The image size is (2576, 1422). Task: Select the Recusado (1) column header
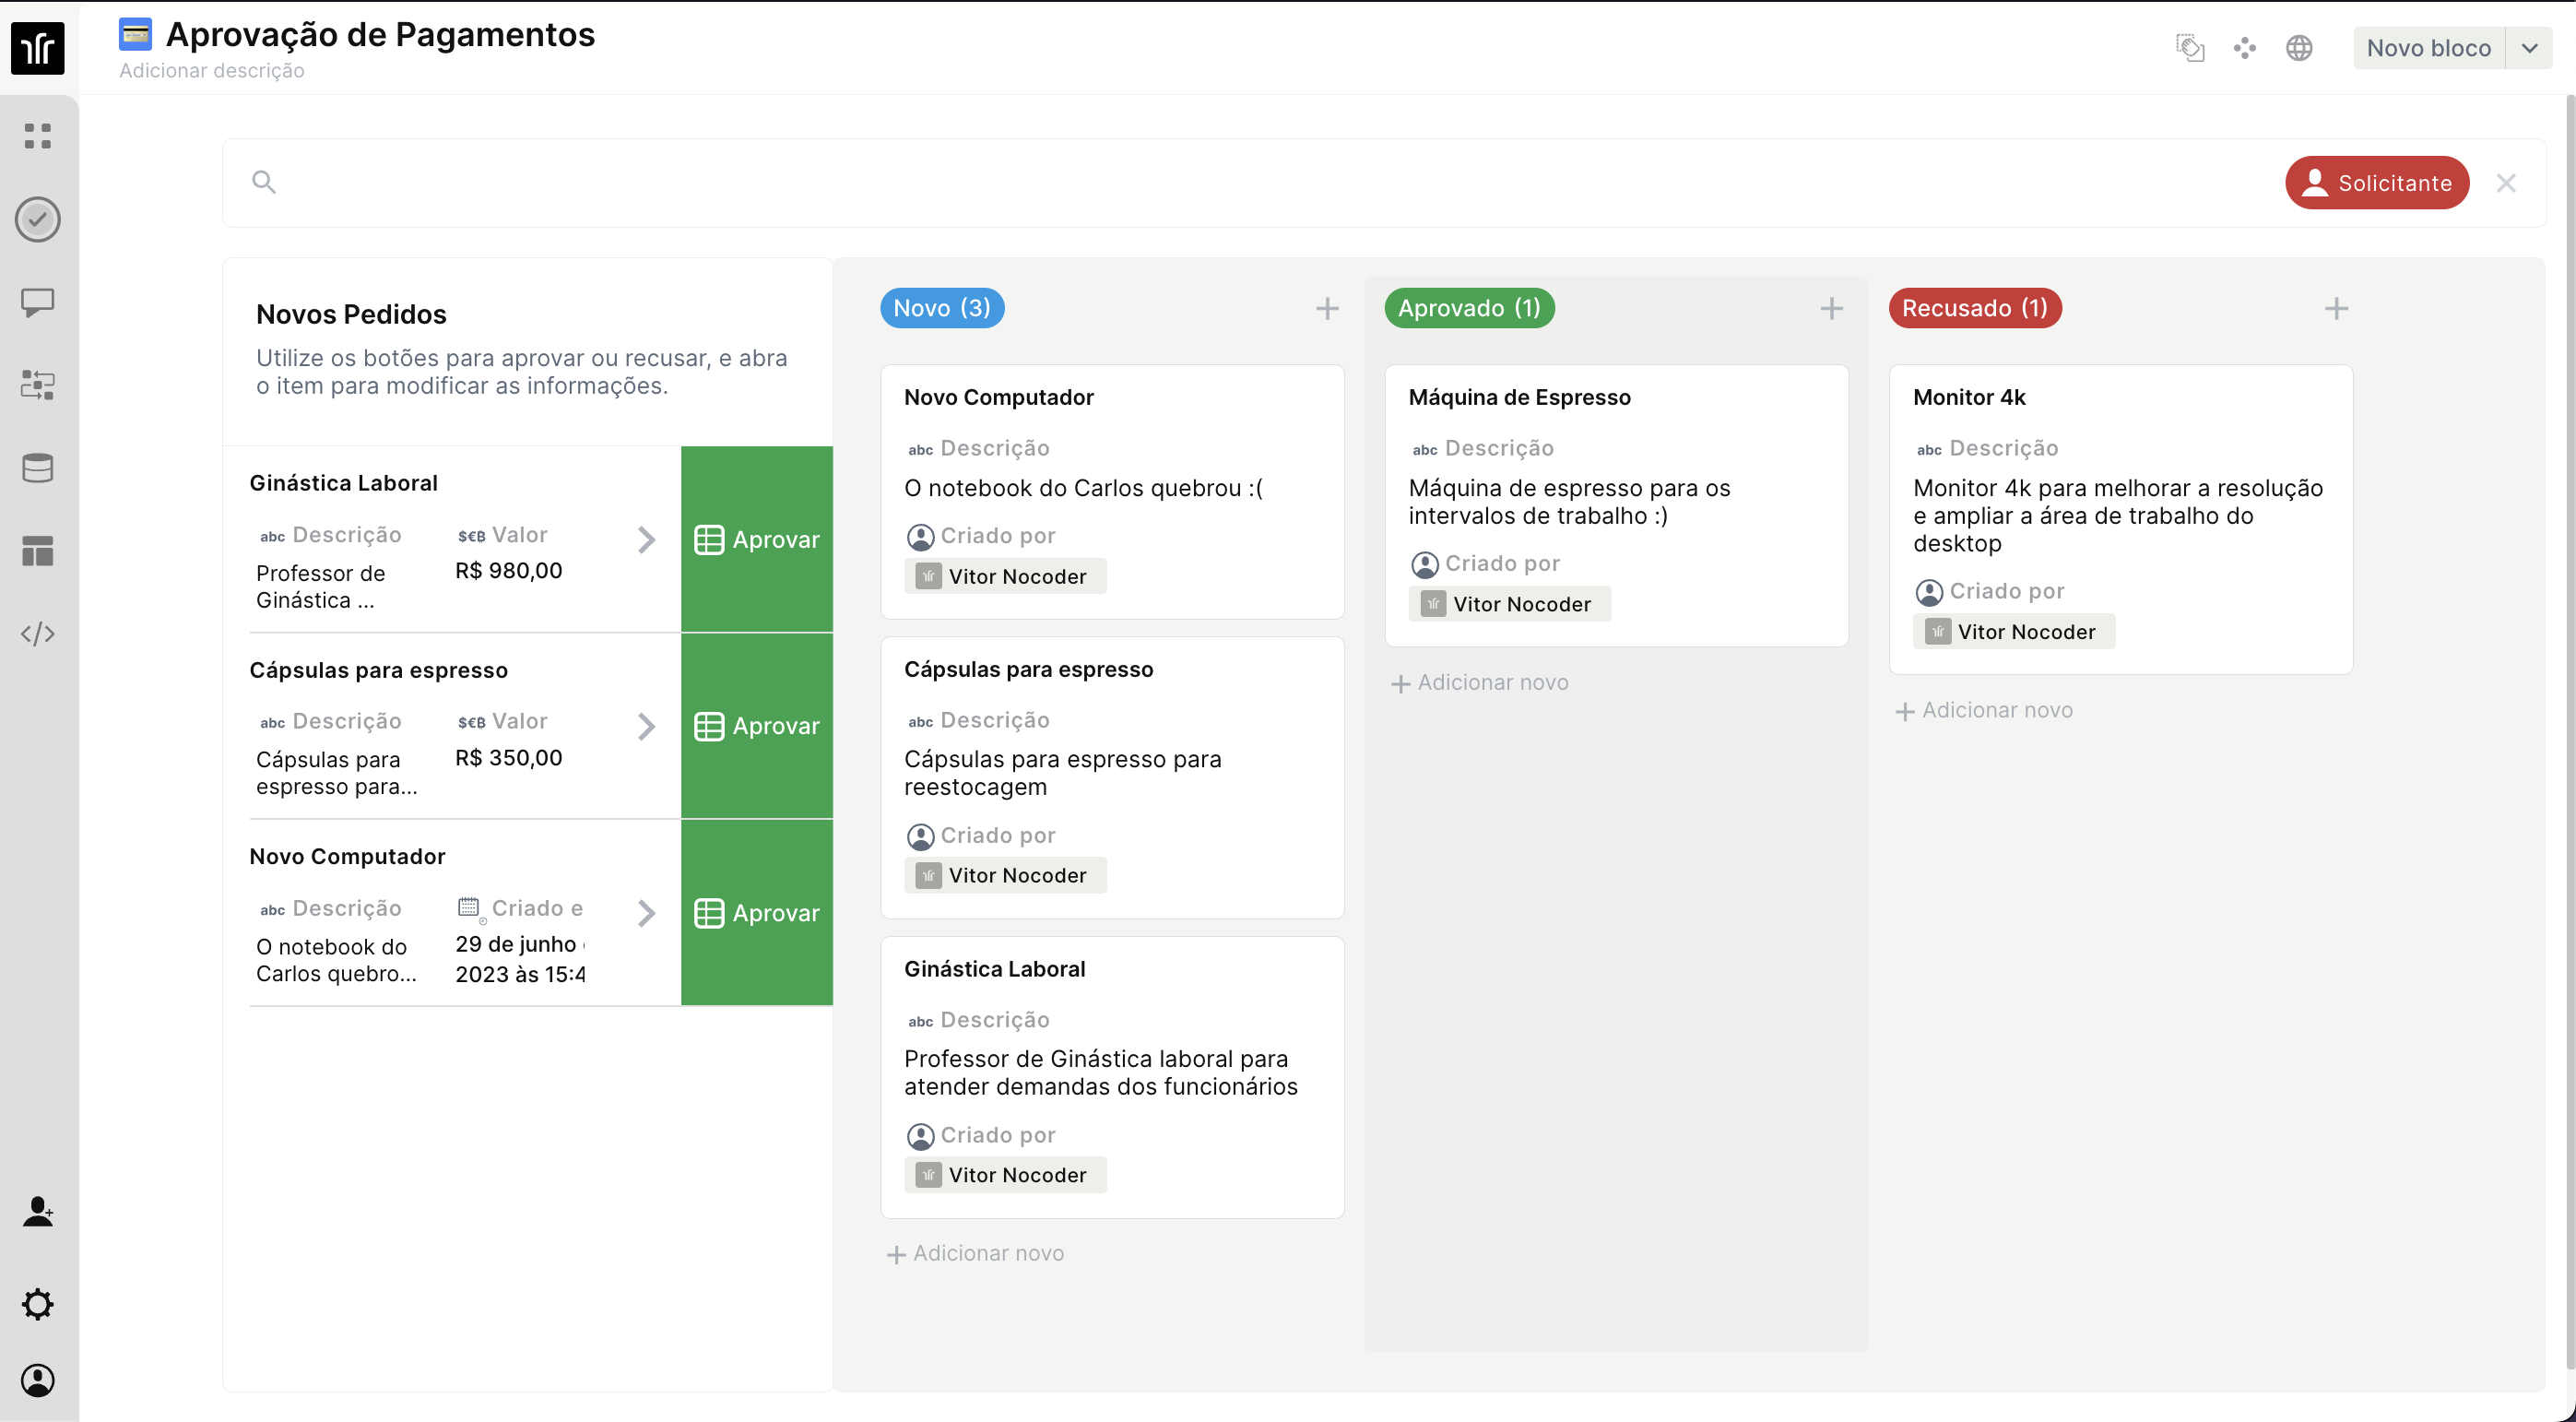pyautogui.click(x=1974, y=308)
